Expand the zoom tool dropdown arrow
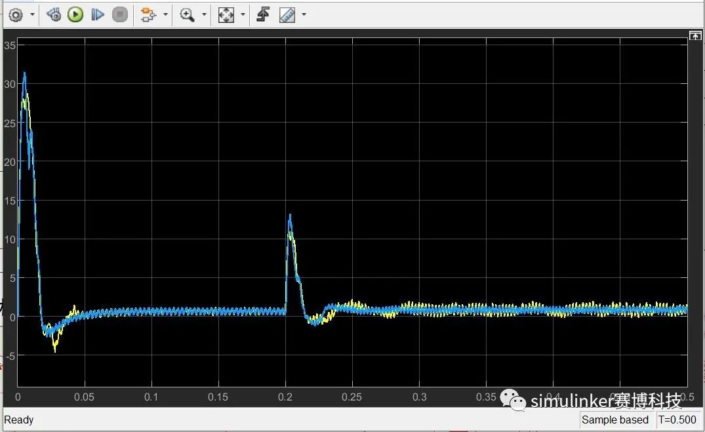Screen dimensions: 705x432 [204, 15]
